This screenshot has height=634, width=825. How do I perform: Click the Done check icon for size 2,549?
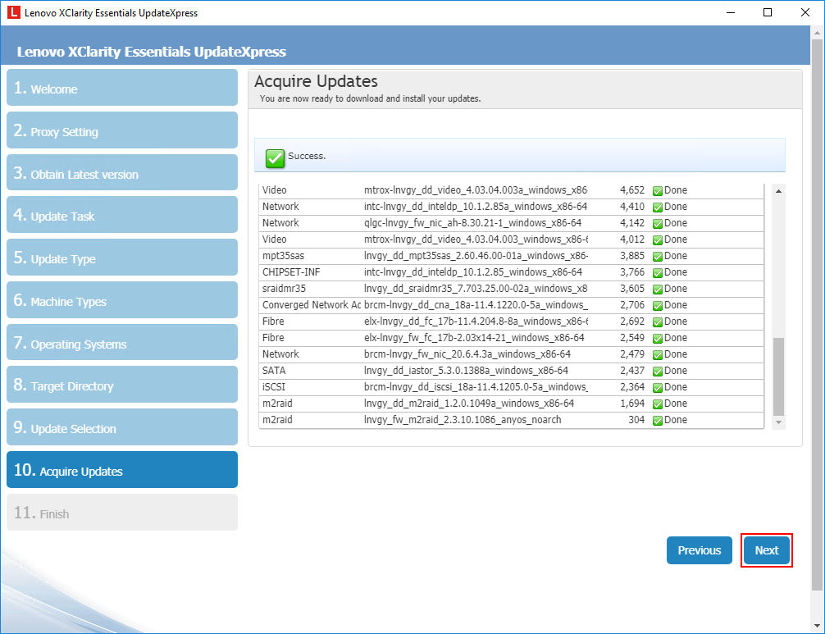pos(658,338)
